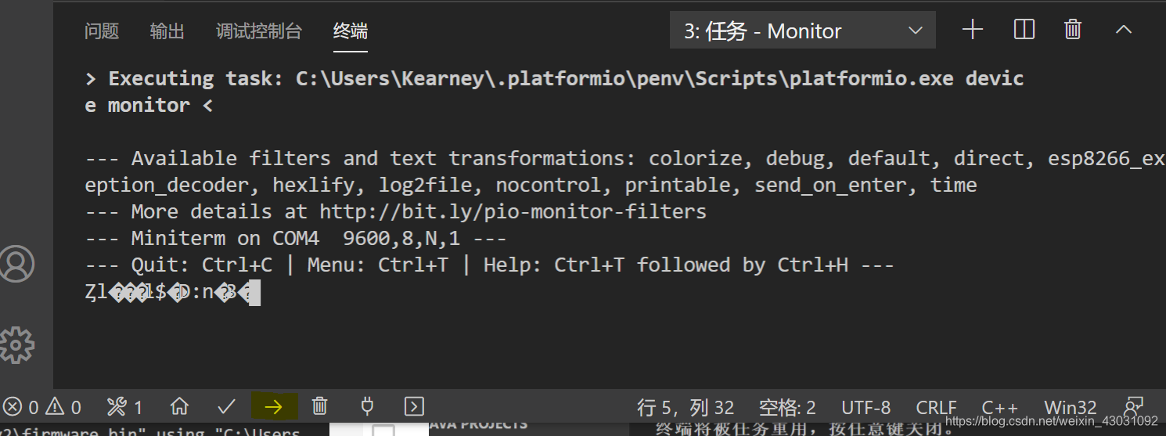Open the Accounts icon in activity bar

[x=17, y=264]
